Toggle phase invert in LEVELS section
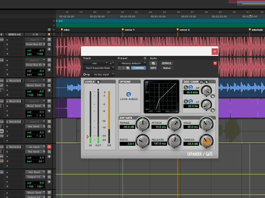Image resolution: width=265 pixels, height=198 pixels. point(98,82)
